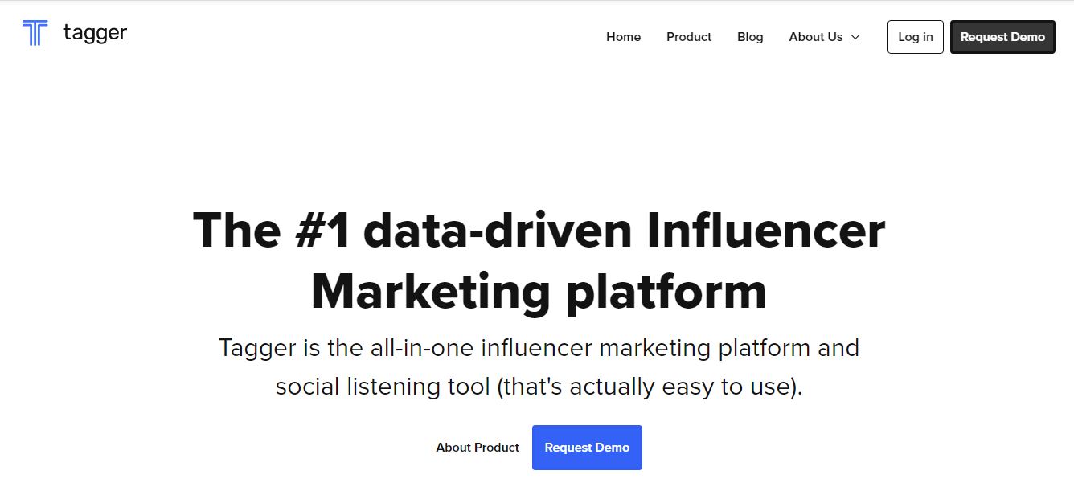1074x487 pixels.
Task: Click the blue Tagger double-T logo icon
Action: click(35, 33)
